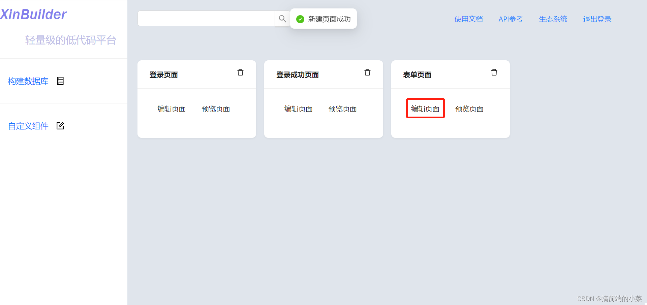Delete the 表单页面 card via trash icon

pyautogui.click(x=494, y=72)
